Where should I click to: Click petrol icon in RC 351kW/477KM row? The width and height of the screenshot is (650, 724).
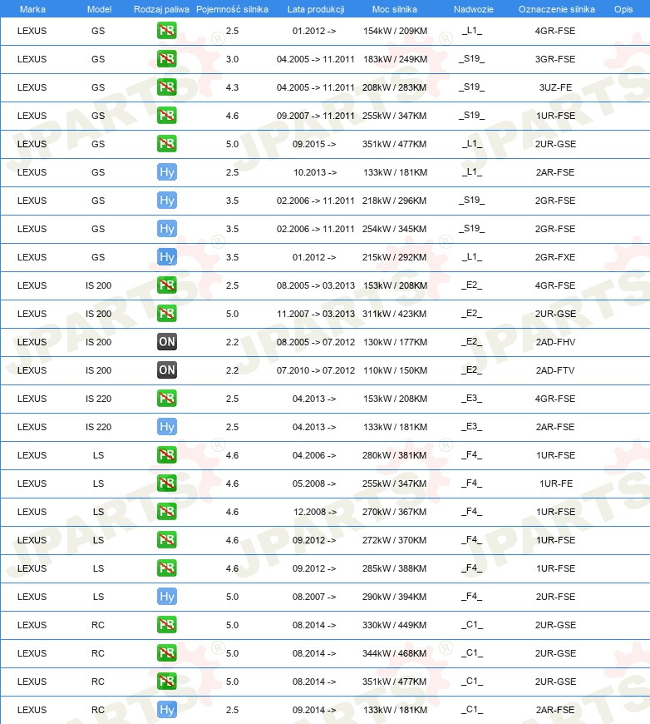click(x=166, y=681)
